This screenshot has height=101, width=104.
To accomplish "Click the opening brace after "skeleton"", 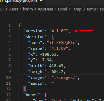I will 53,37.
